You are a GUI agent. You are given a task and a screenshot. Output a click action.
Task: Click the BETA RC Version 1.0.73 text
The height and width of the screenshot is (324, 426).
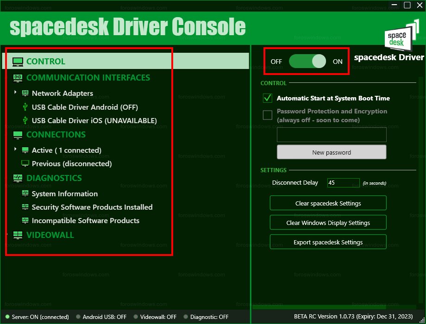[x=353, y=317]
